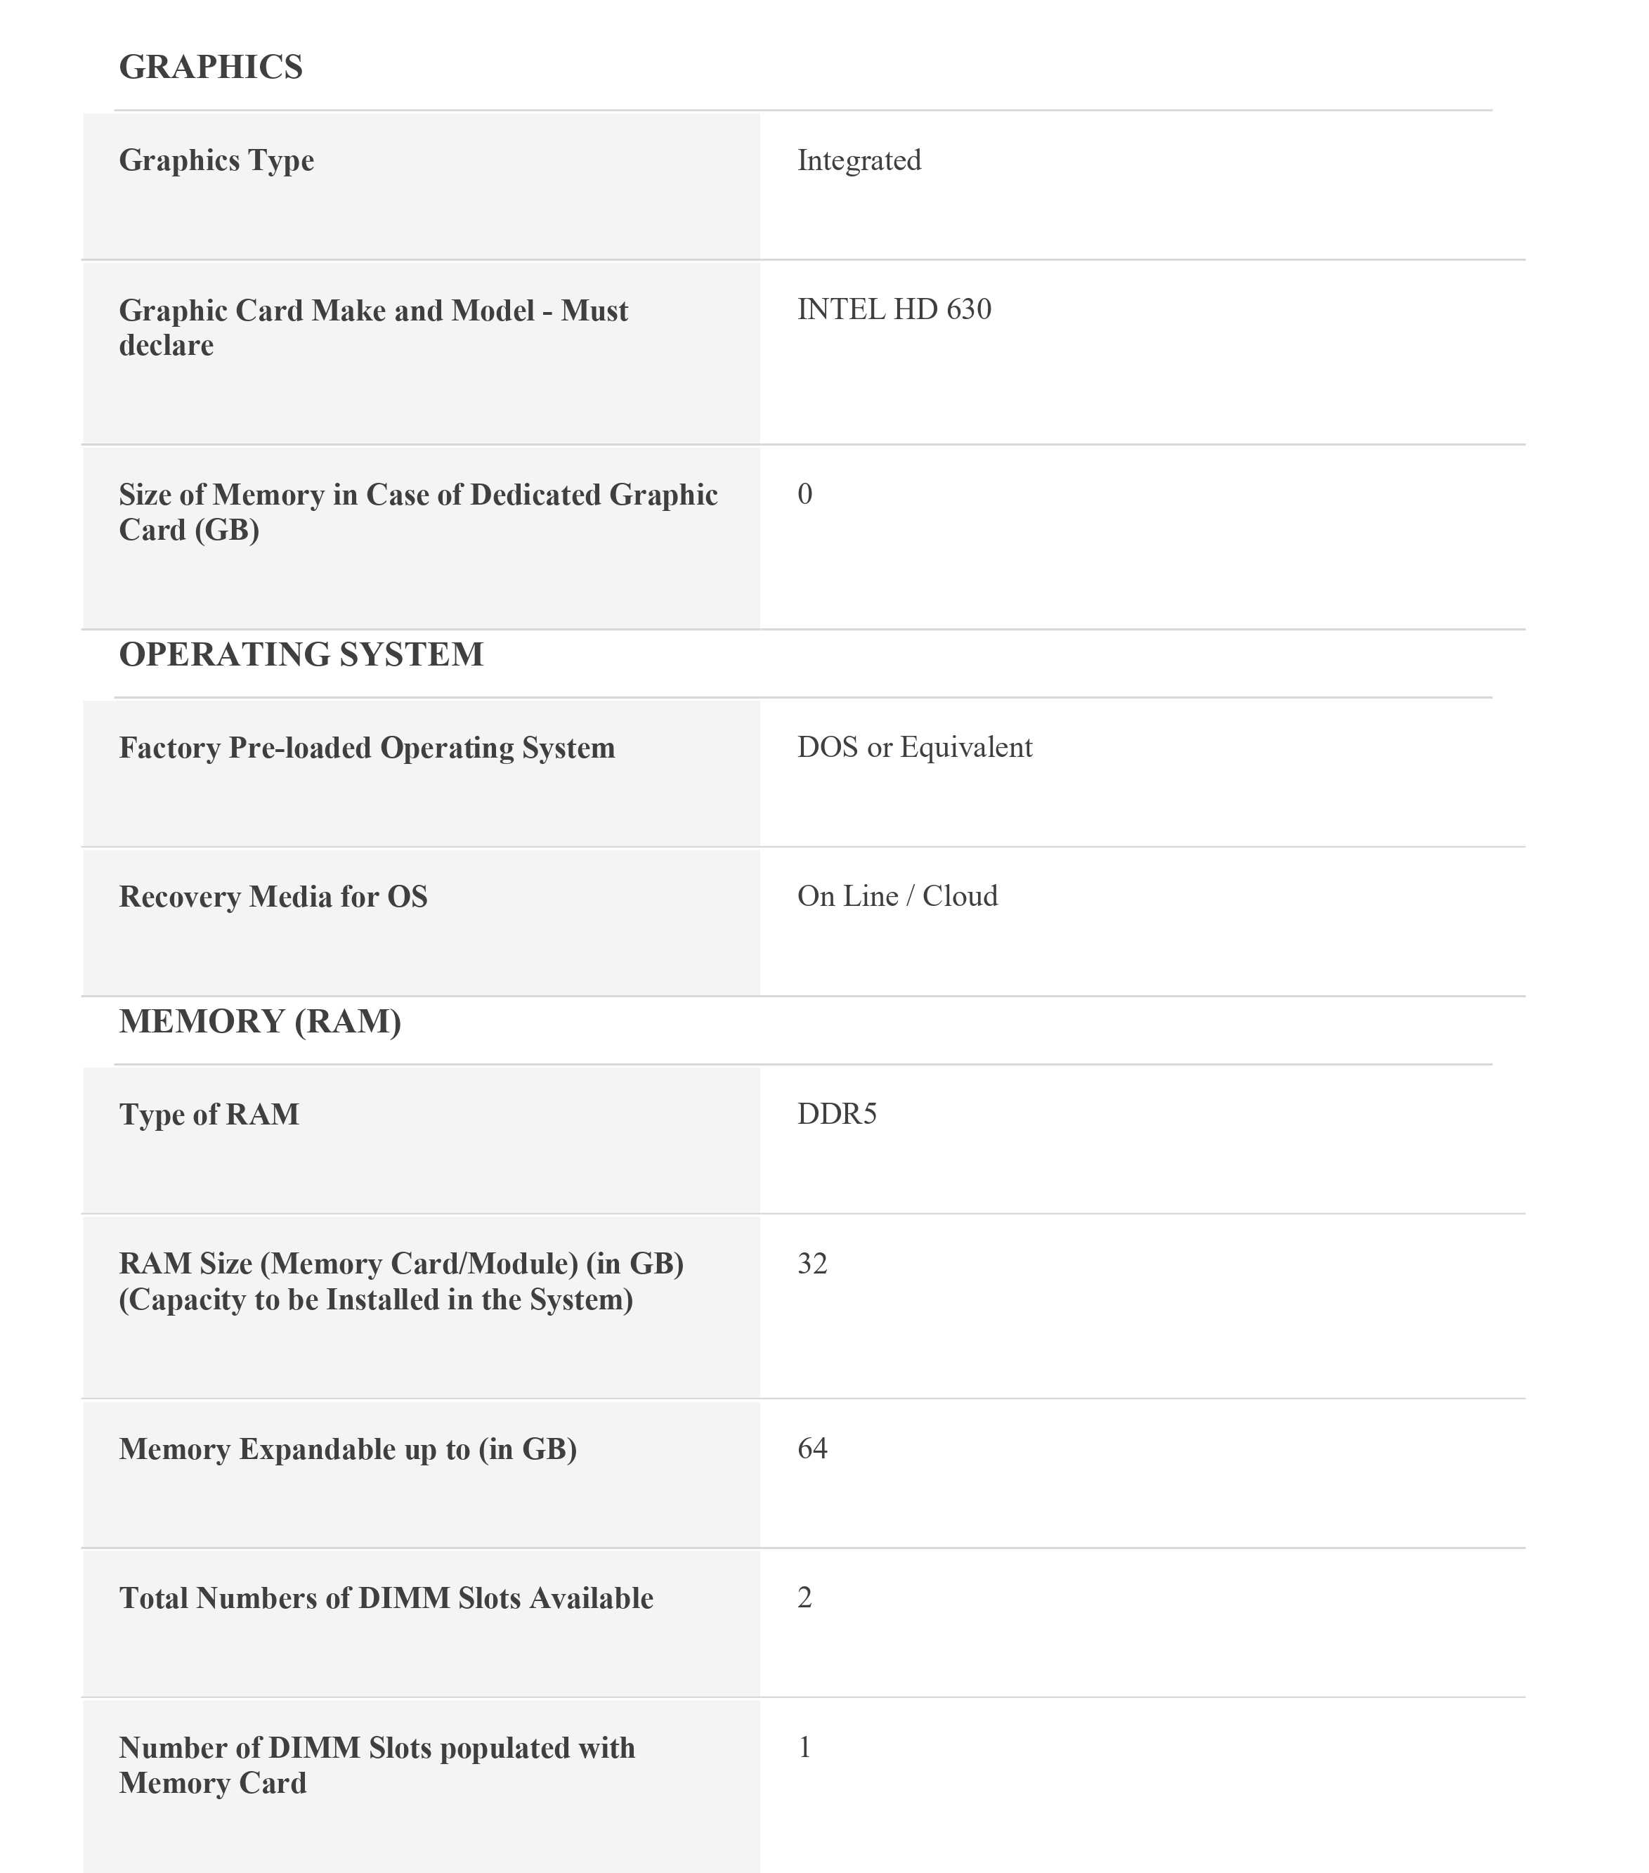Click Memory Expandable up to label

coord(347,1449)
